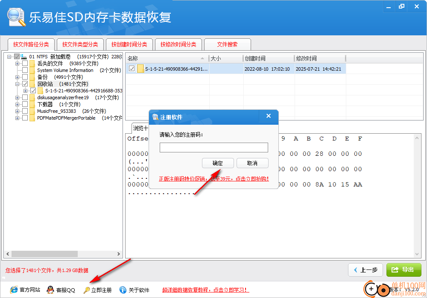The image size is (427, 298).
Task: Collapse the 回收站 tree node
Action: coord(17,84)
